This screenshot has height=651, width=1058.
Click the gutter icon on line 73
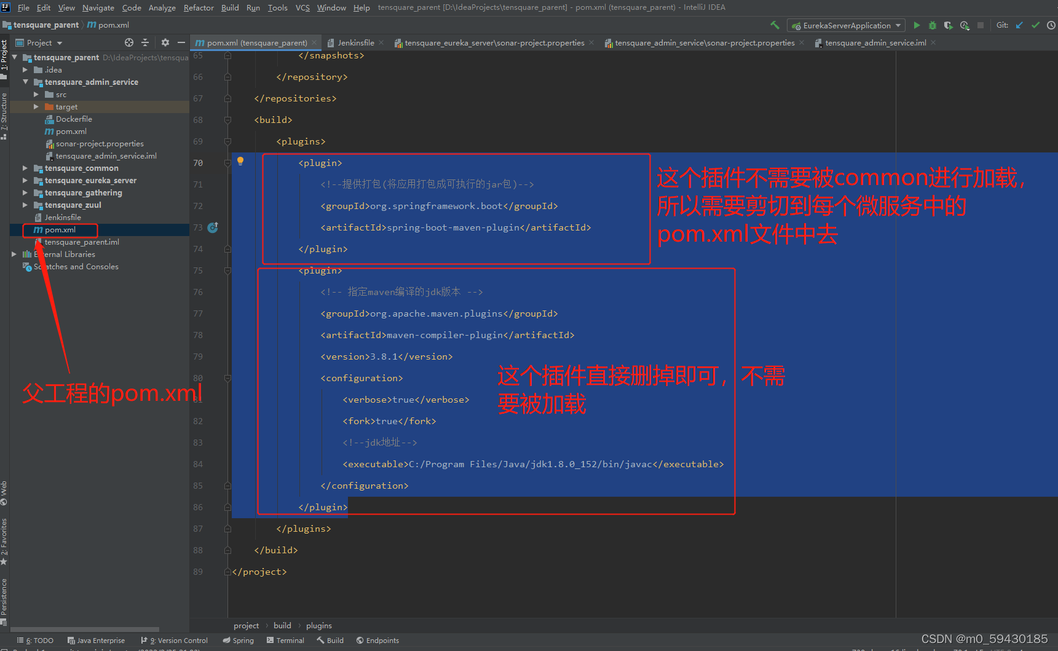tap(213, 227)
